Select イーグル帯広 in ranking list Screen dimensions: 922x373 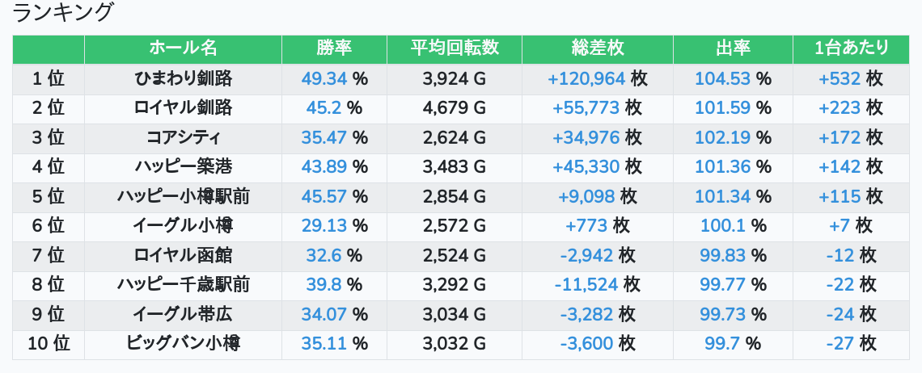[183, 314]
